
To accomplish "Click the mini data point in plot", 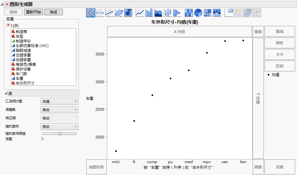I will tap(116, 151).
